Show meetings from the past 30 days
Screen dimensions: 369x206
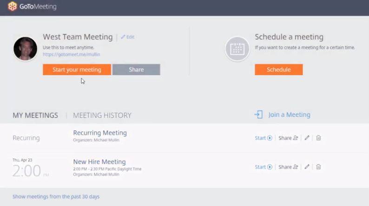click(x=56, y=196)
